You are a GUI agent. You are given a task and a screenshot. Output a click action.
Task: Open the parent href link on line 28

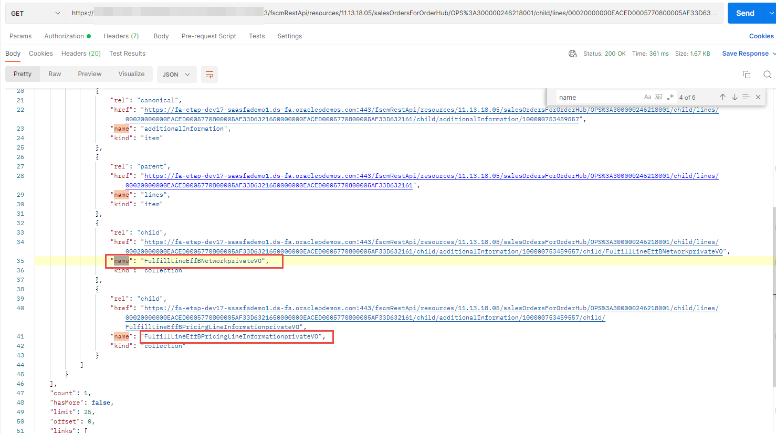[422, 181]
